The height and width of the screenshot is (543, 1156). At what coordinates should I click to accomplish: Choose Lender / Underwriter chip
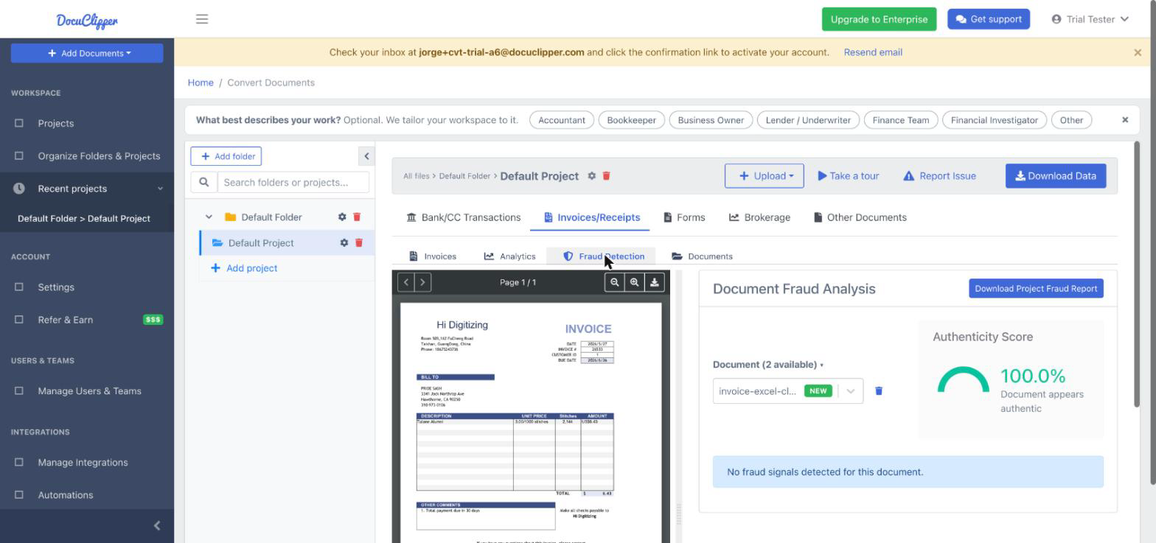(x=808, y=120)
